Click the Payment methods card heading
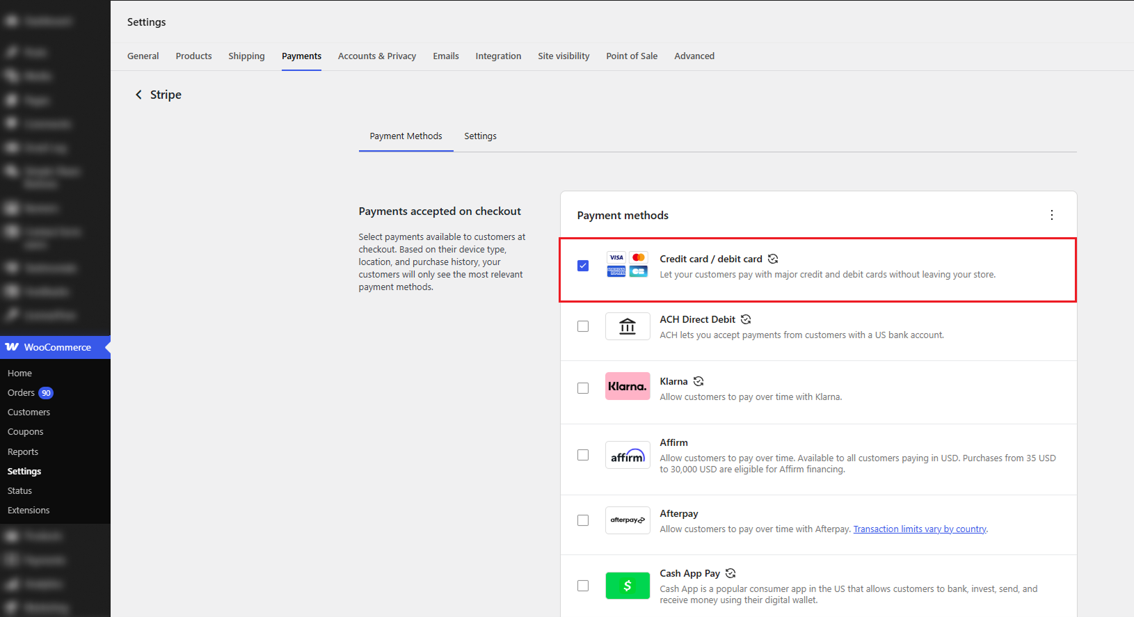1134x617 pixels. coord(623,216)
